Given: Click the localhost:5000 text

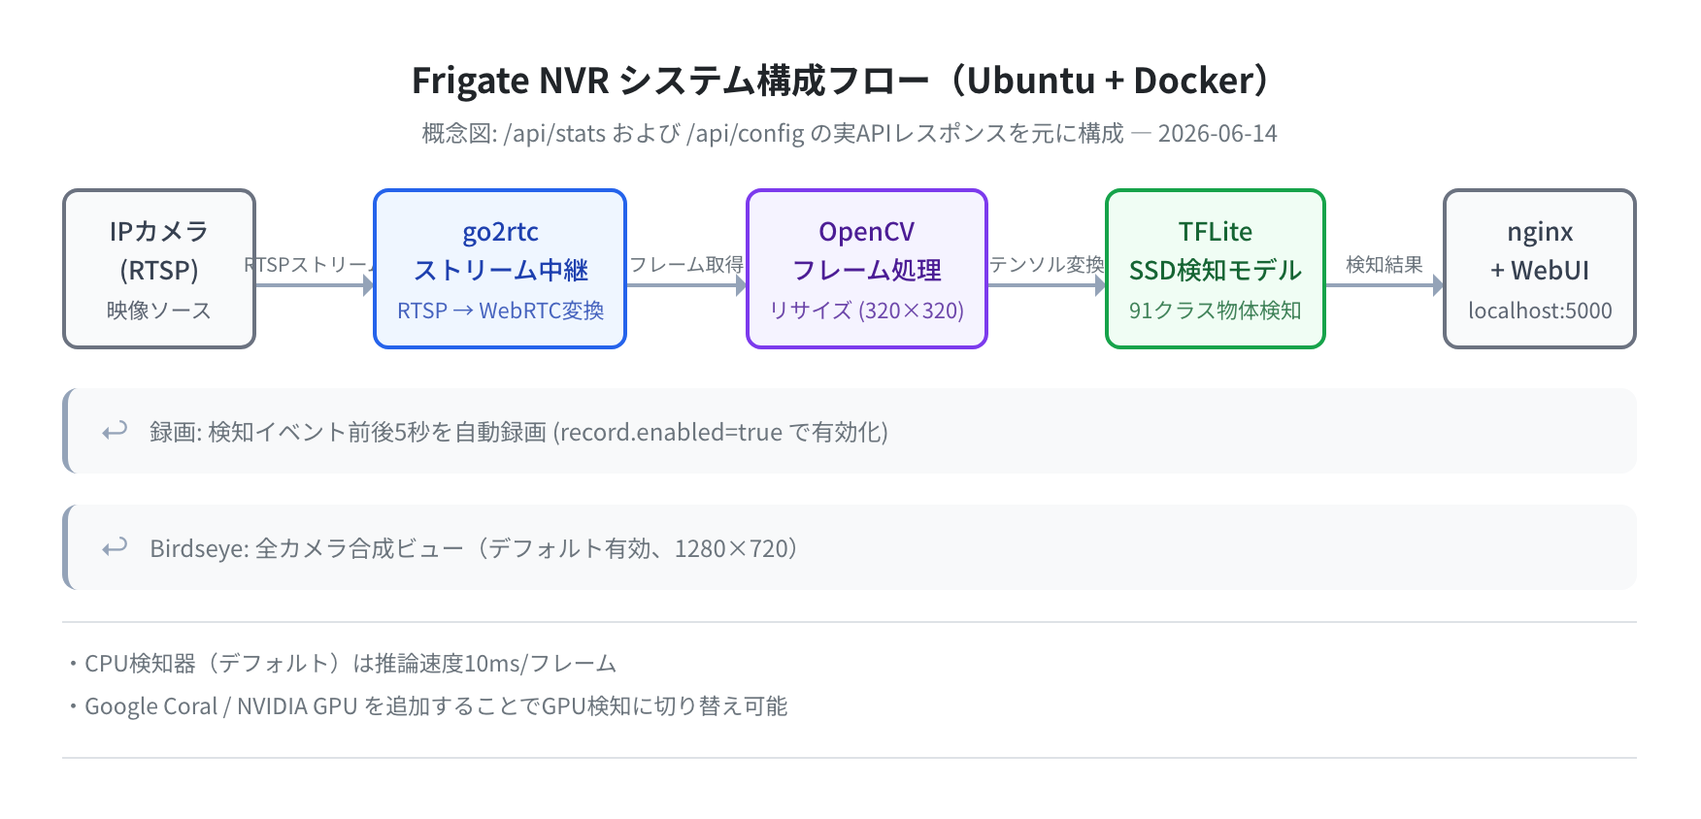Looking at the screenshot, I should point(1540,311).
